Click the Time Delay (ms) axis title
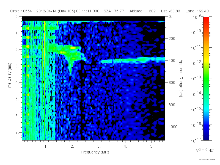This screenshot has height=165, width=220. pos(9,77)
